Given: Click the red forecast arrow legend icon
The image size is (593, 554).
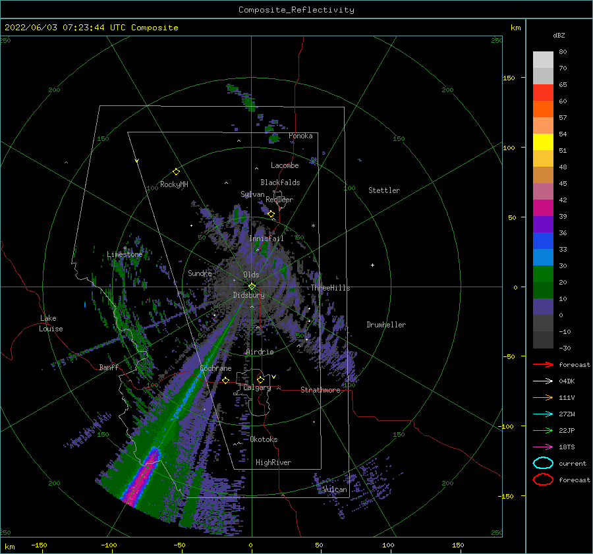Looking at the screenshot, I should pos(543,364).
